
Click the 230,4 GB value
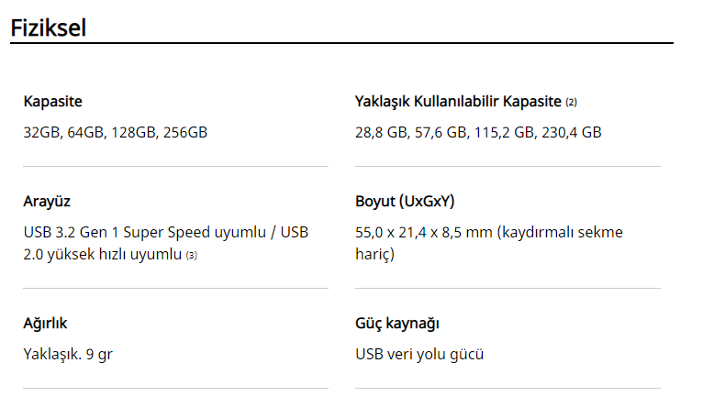(x=572, y=133)
